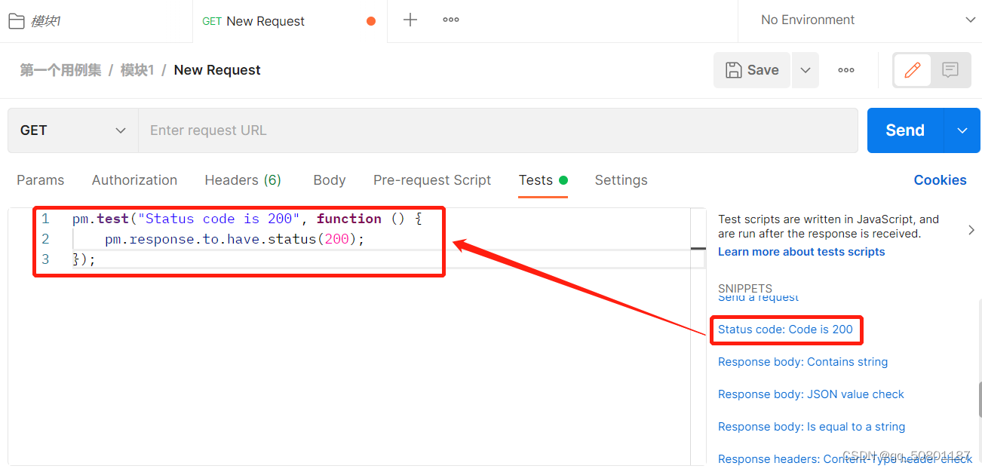Click the snippets list scrollbar
982x469 pixels.
tap(980, 398)
